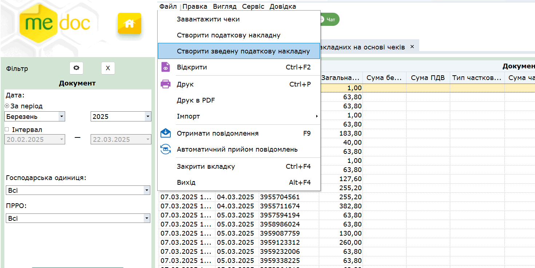Select the row with number 3955704561
The width and height of the screenshot is (535, 268).
[280, 197]
